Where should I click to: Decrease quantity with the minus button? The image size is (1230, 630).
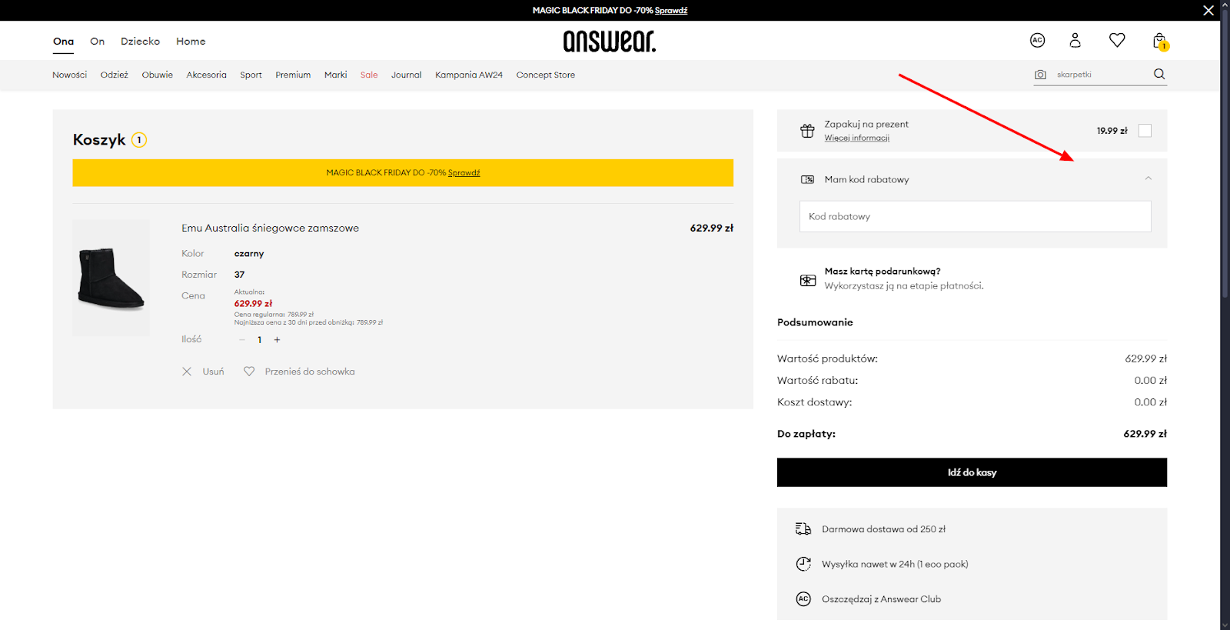pyautogui.click(x=242, y=339)
